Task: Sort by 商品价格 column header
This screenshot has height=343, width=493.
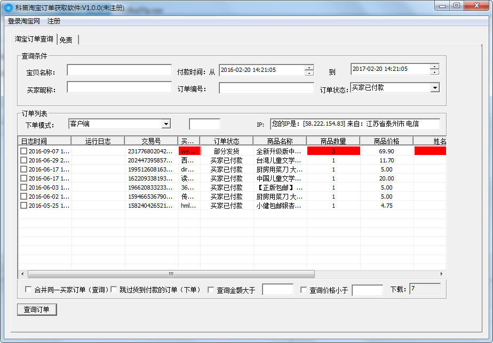Action: (x=386, y=141)
